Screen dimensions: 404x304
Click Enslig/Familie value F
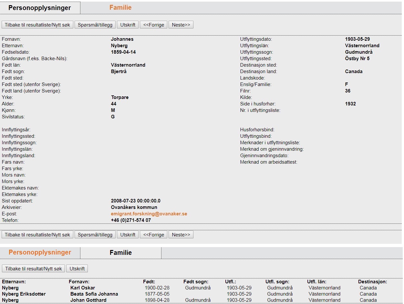point(347,84)
